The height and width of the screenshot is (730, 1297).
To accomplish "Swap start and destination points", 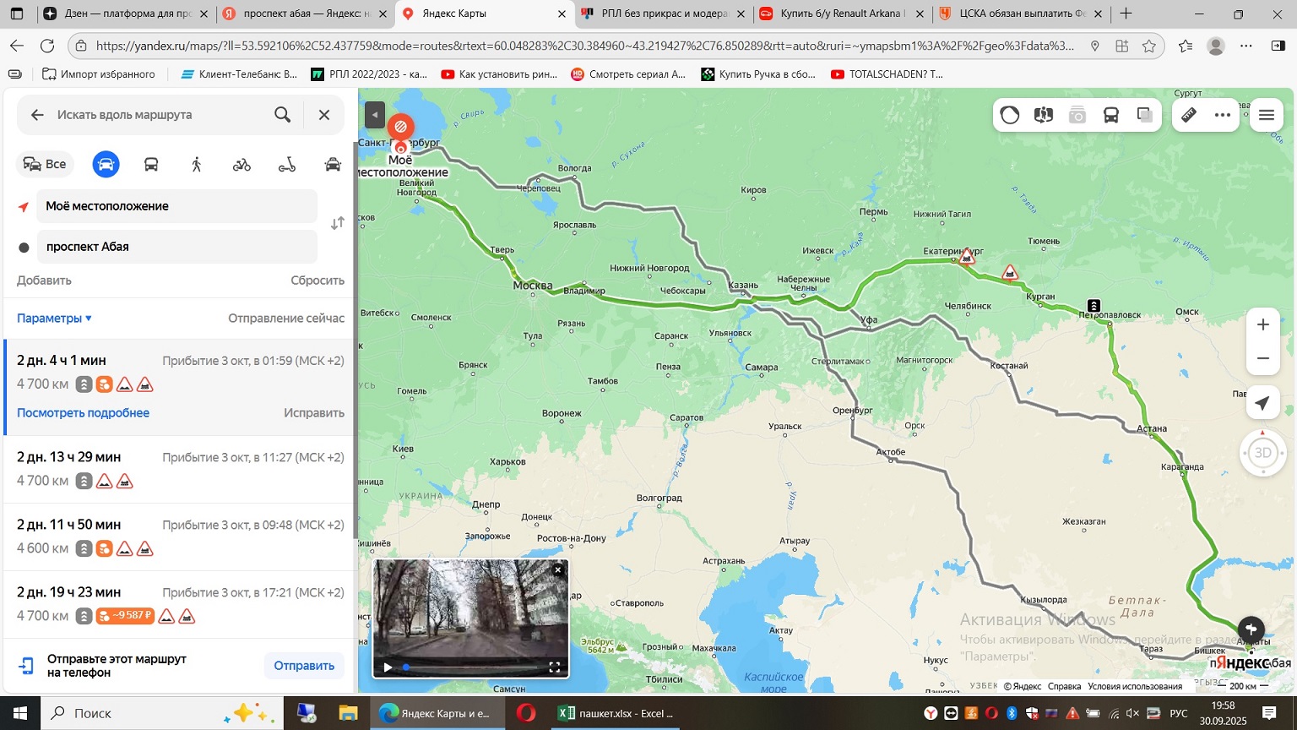I will coord(337,224).
